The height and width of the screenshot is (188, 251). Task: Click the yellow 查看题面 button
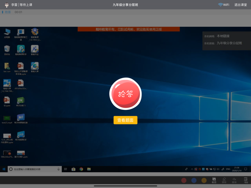125,120
